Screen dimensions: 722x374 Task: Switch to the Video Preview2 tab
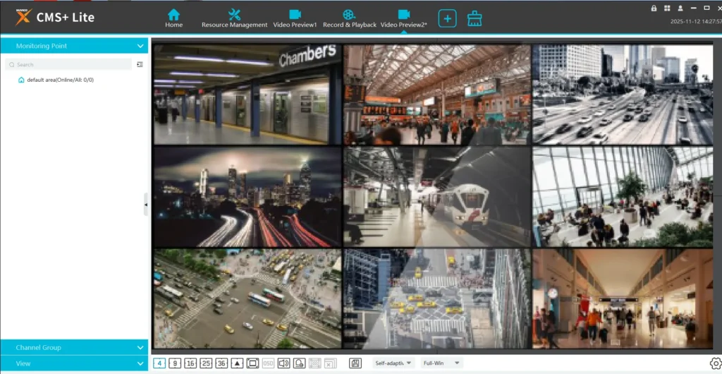pyautogui.click(x=404, y=18)
